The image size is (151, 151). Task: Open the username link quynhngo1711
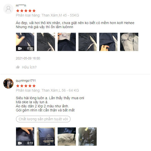[26, 81]
